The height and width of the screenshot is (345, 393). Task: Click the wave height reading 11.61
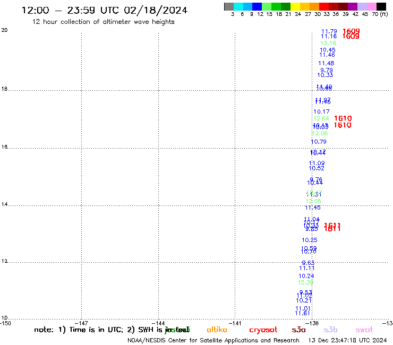point(303,313)
